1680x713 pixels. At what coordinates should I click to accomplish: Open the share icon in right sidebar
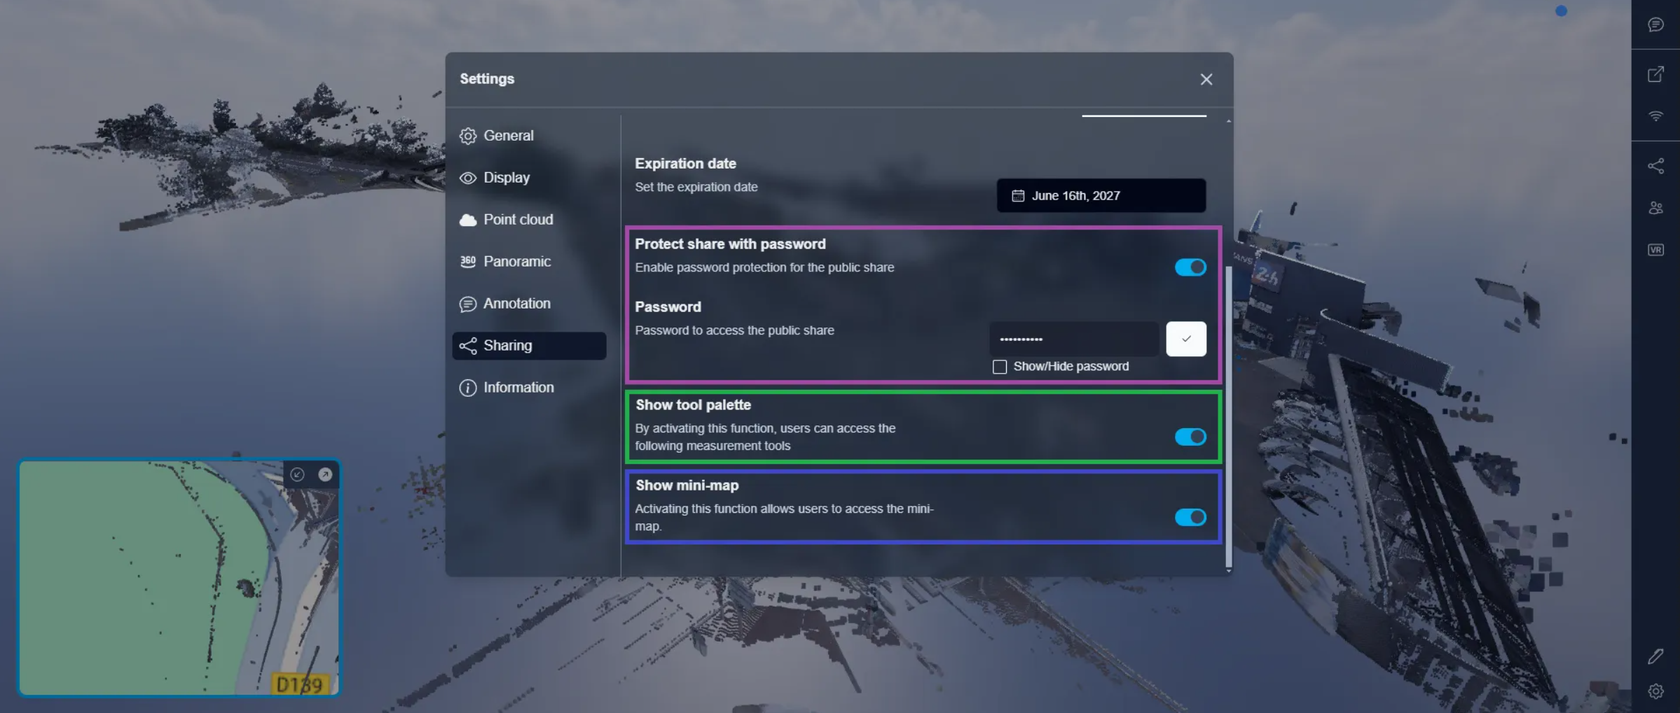(1655, 166)
